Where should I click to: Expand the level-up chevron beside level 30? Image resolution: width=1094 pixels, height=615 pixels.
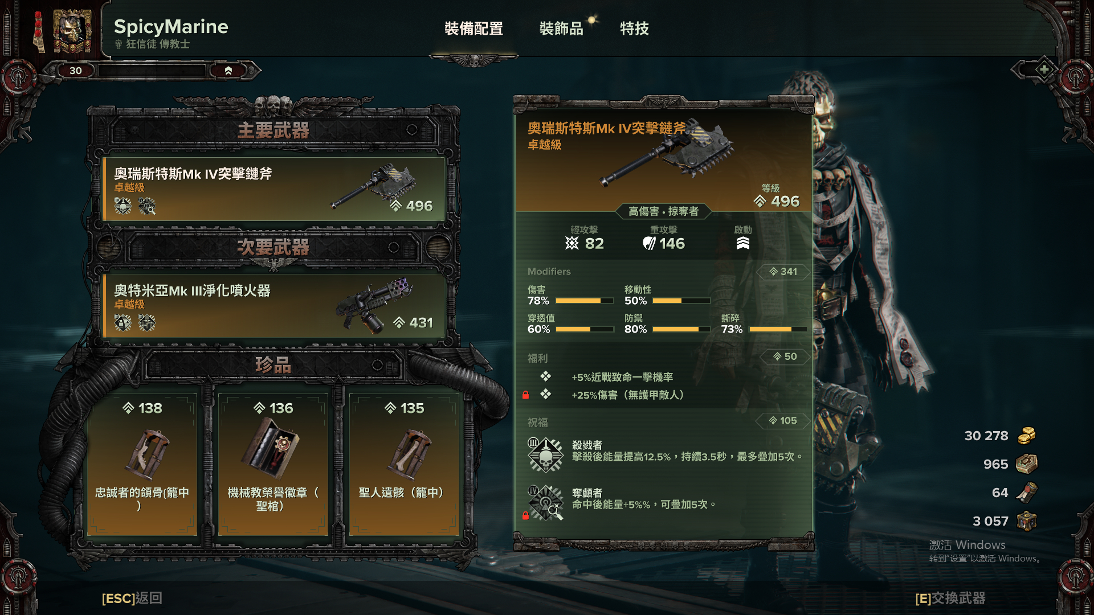[x=228, y=71]
